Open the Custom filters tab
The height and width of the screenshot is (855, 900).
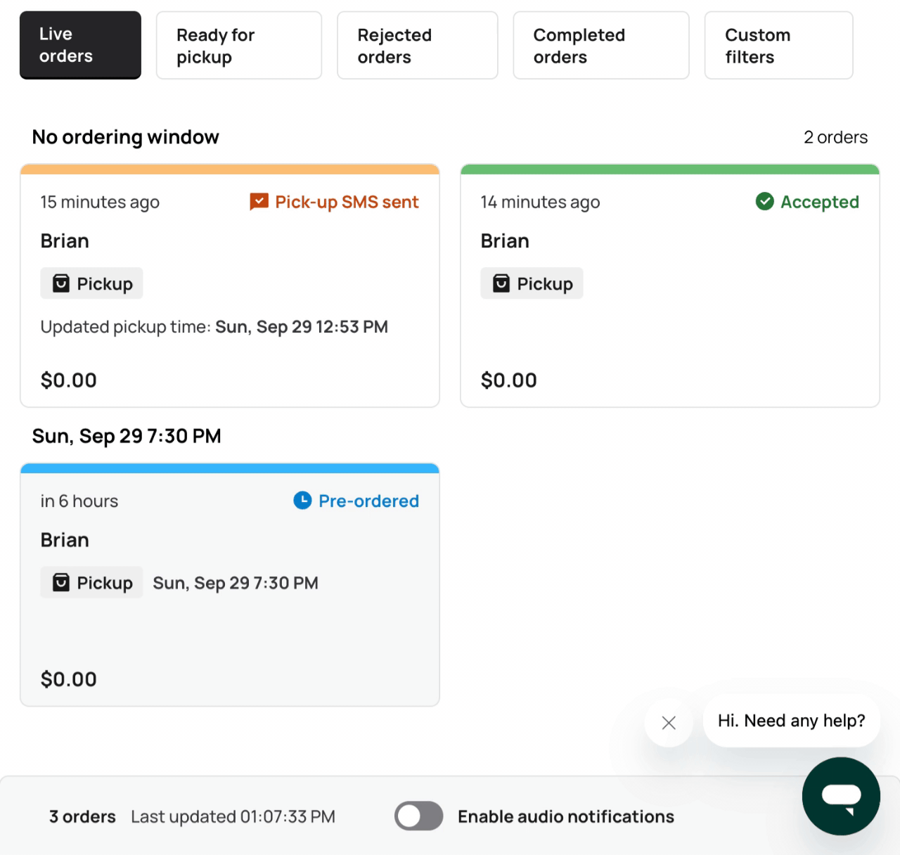click(x=779, y=45)
